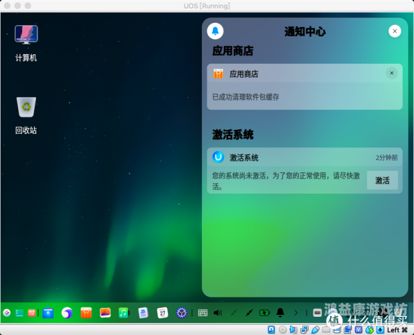The height and width of the screenshot is (335, 414).
Task: Click VirtualBox network status icon
Action: click(x=304, y=330)
